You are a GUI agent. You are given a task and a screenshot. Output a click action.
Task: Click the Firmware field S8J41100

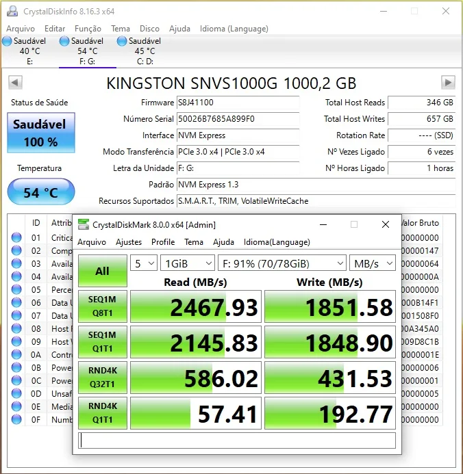coord(238,103)
